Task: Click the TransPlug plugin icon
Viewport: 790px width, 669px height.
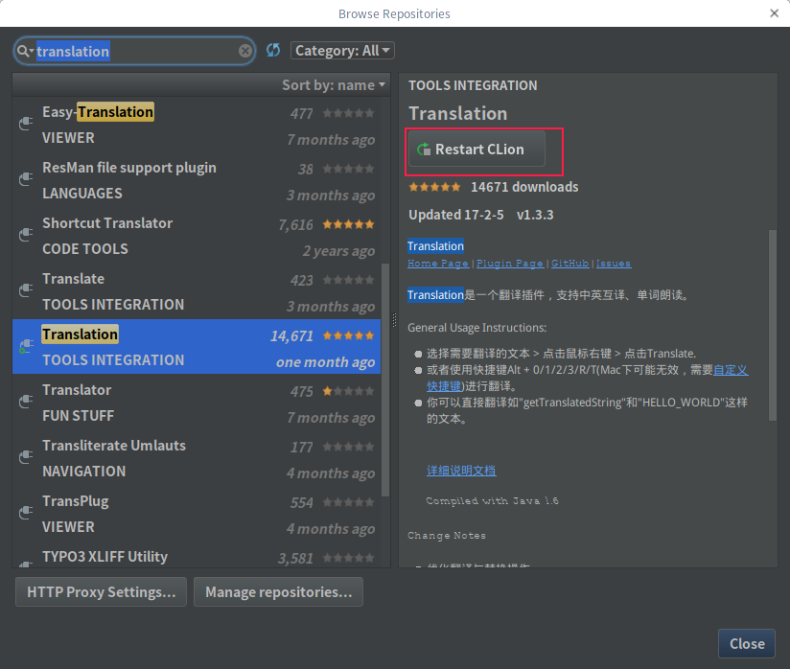Action: [x=27, y=514]
